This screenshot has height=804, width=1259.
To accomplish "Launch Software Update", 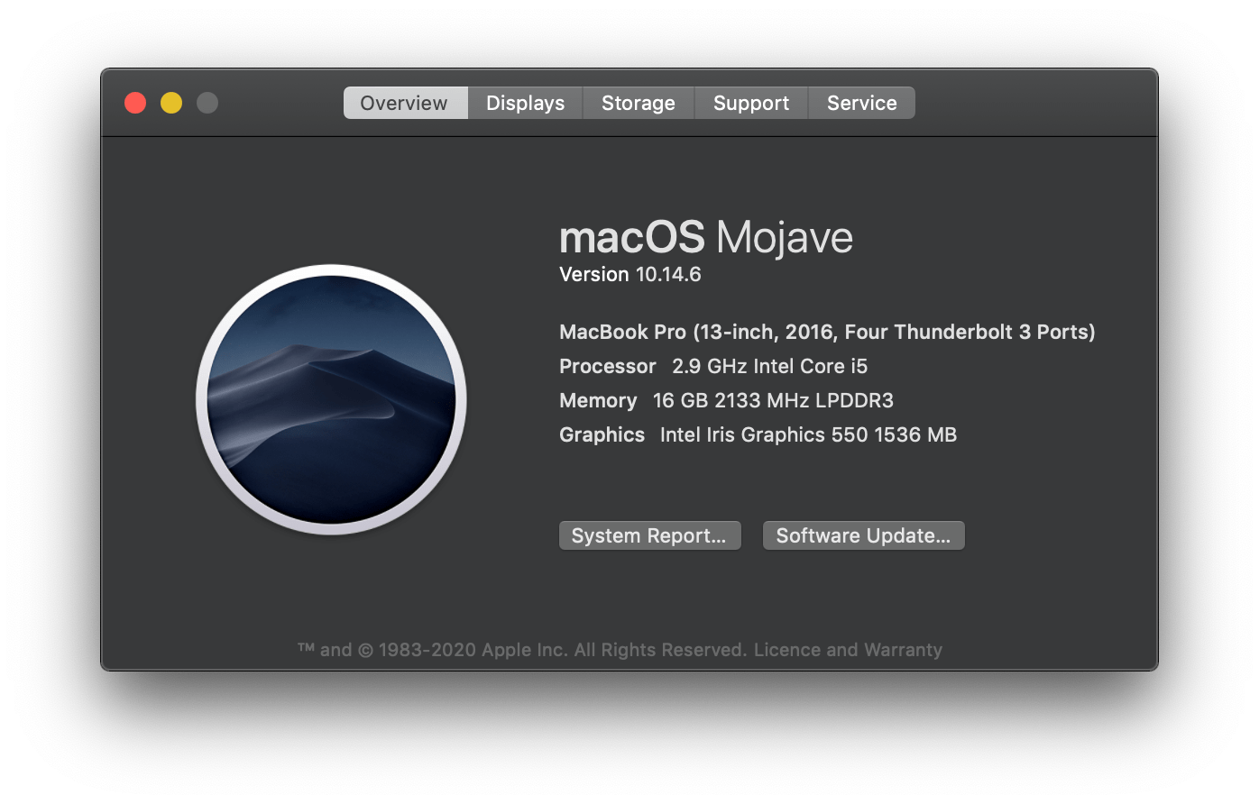I will coord(863,534).
